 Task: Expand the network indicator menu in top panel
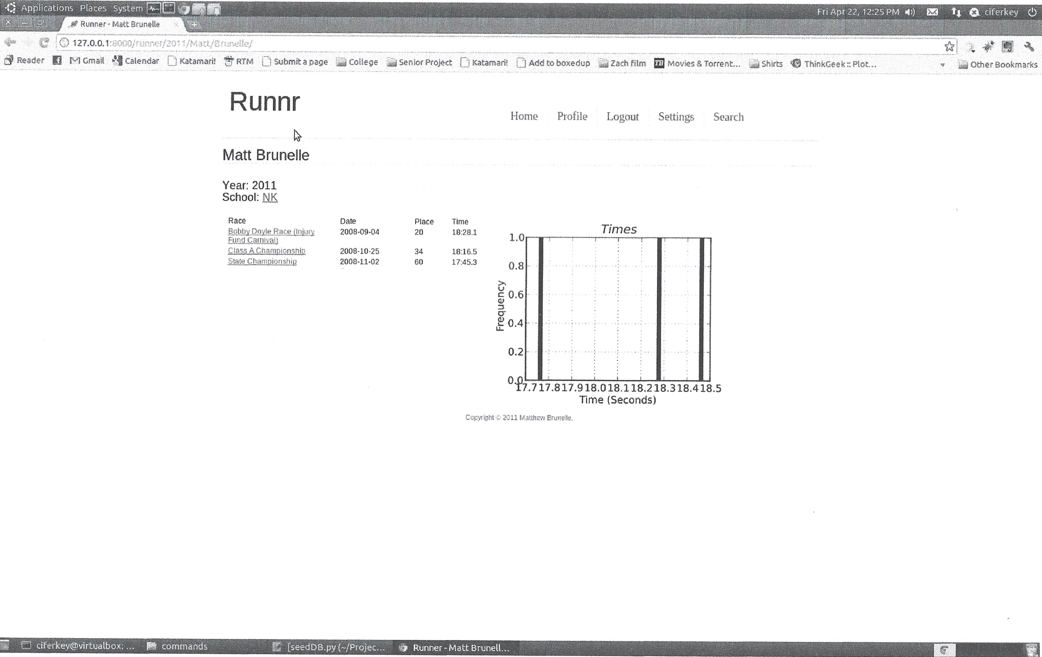[957, 11]
